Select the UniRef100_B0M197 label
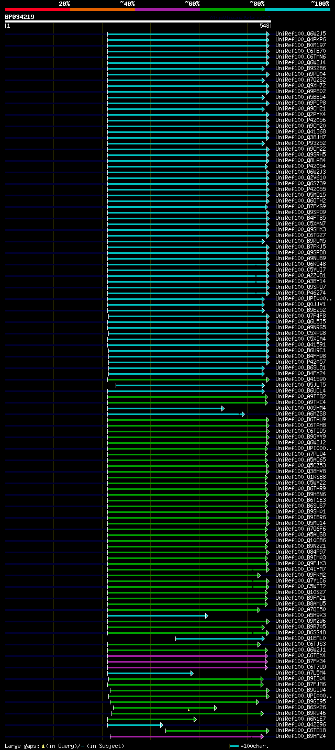 click(300, 45)
